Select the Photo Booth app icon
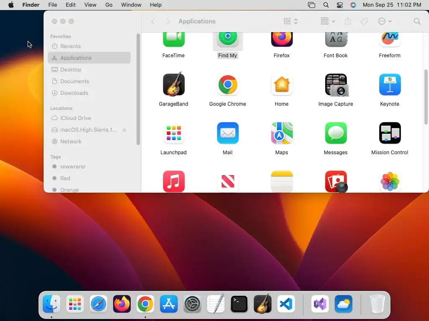Viewport: 429px width, 321px height. pyautogui.click(x=336, y=181)
